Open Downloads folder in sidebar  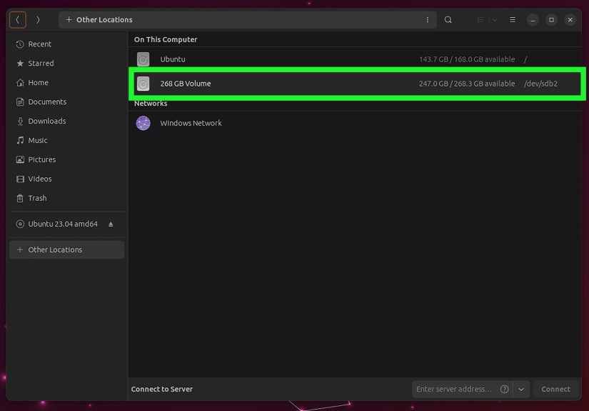pos(67,121)
